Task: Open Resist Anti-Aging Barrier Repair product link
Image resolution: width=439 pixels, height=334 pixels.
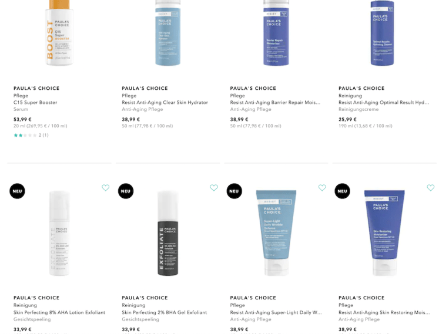Action: coord(275,102)
